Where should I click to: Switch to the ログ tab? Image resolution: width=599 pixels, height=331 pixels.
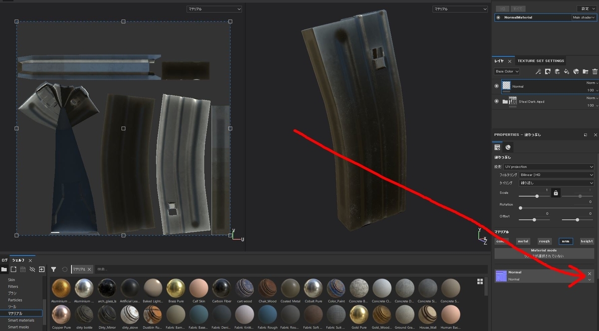click(x=4, y=260)
